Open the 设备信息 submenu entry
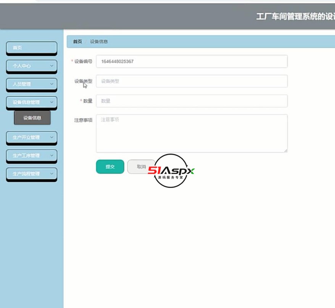 click(x=33, y=118)
